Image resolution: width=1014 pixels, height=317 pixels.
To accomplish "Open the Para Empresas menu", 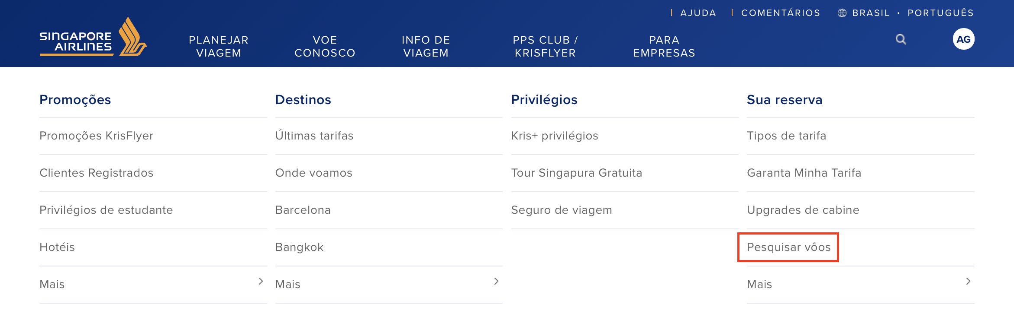I will point(664,46).
